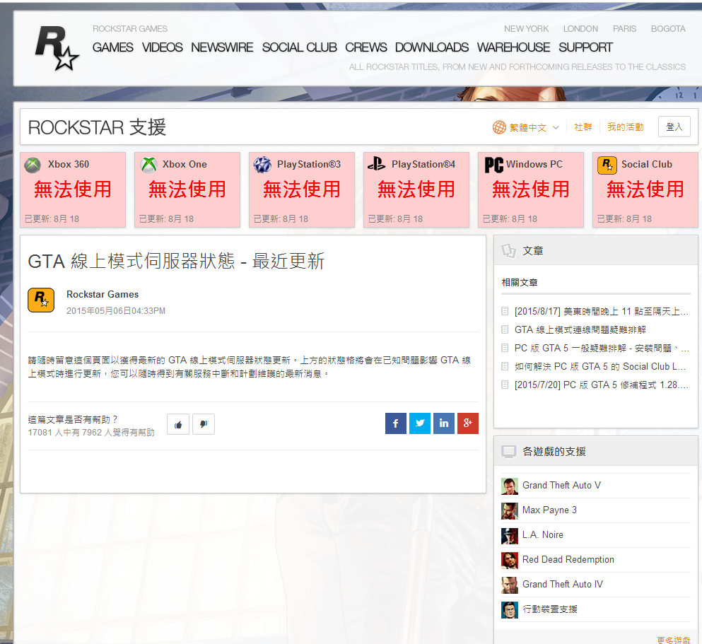The image size is (702, 644).
Task: Open the VIDEOS menu
Action: pos(162,47)
